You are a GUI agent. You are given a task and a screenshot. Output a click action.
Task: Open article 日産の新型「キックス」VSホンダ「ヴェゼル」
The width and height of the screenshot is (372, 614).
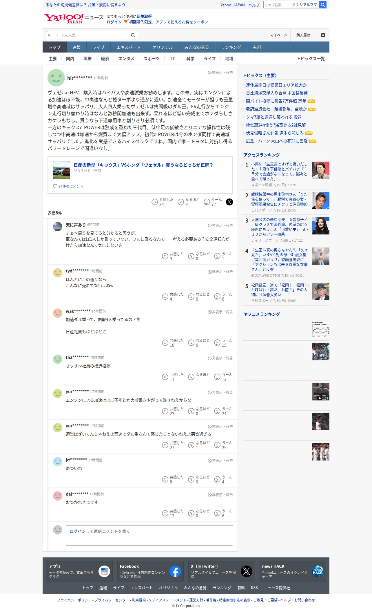(x=143, y=165)
